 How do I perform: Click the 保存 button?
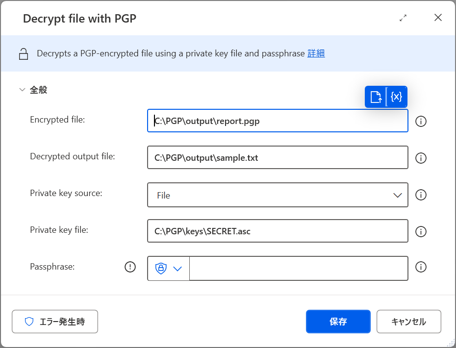tap(338, 321)
